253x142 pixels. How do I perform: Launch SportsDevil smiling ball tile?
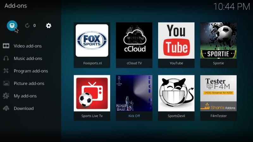(176, 93)
